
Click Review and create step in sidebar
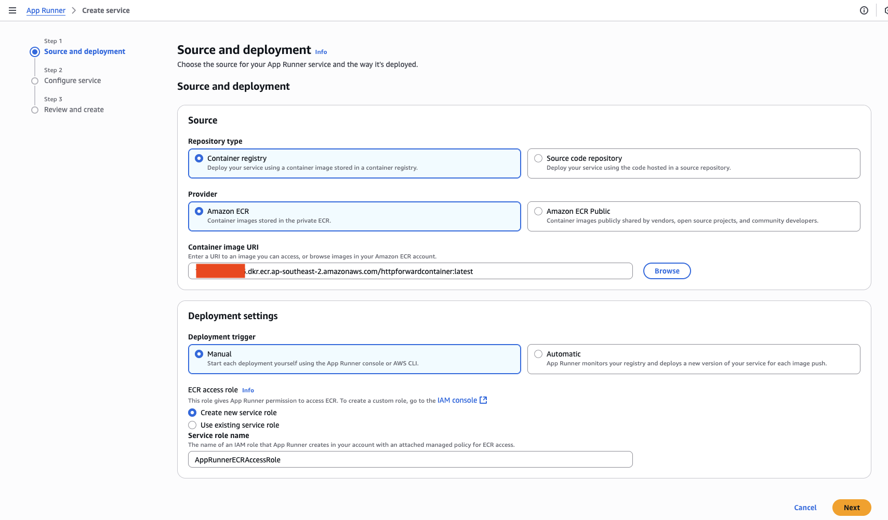74,110
